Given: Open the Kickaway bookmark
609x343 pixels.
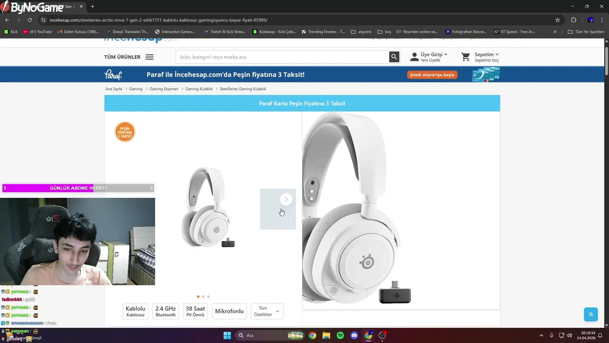Looking at the screenshot, I should tap(274, 32).
